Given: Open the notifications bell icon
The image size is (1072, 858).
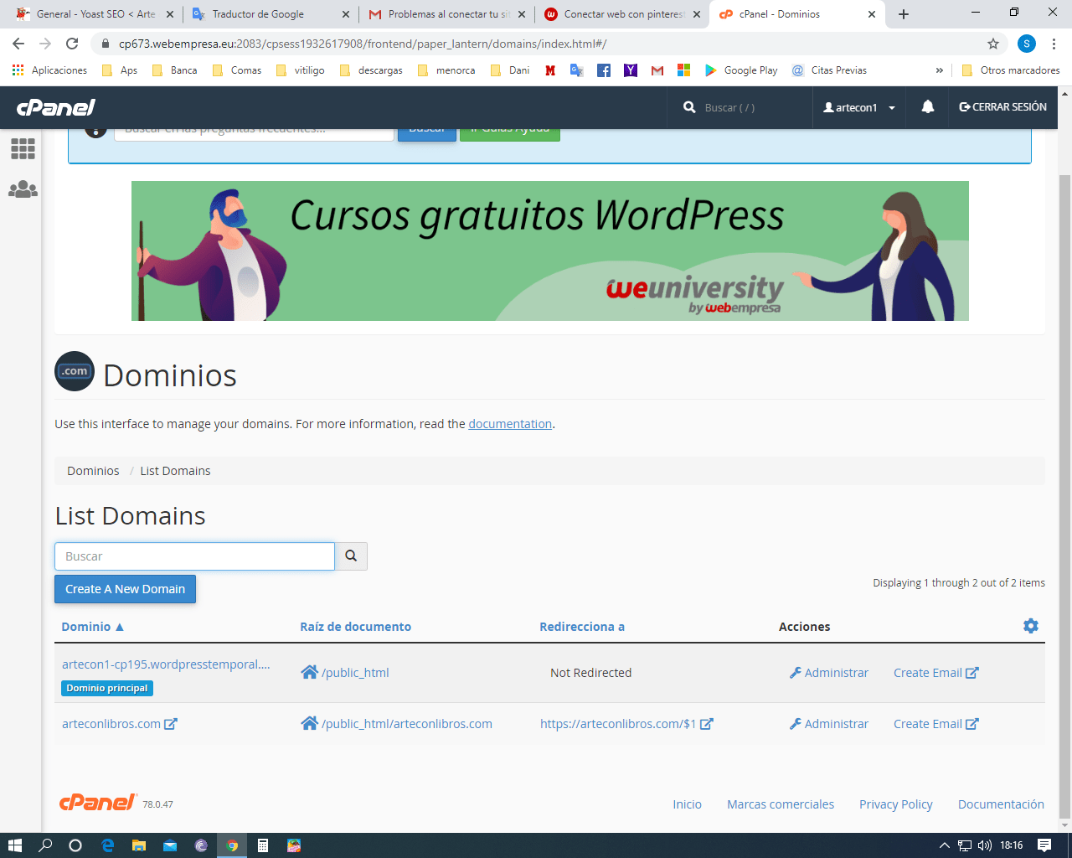Looking at the screenshot, I should [x=928, y=107].
